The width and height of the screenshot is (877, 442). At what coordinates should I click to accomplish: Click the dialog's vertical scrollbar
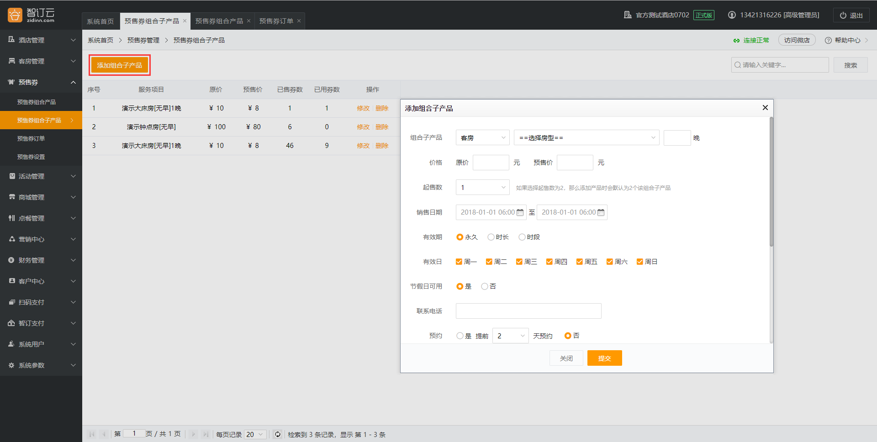(x=771, y=183)
